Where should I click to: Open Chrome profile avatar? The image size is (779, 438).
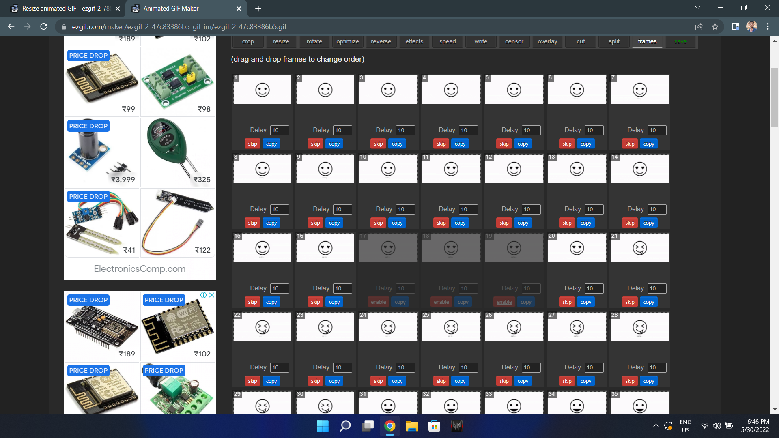tap(752, 27)
